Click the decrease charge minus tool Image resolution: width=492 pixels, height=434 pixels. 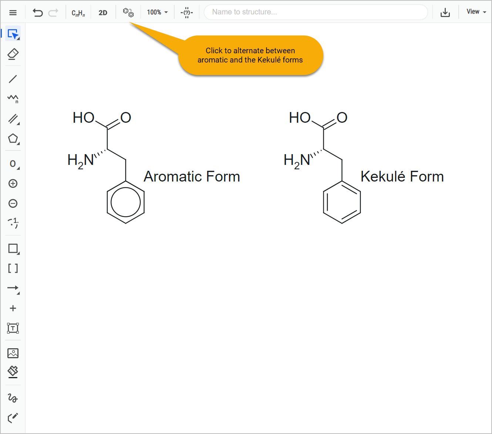tap(13, 203)
